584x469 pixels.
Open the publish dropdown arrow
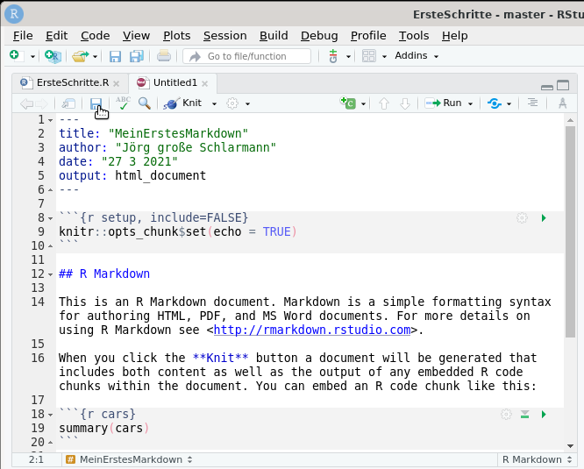click(509, 103)
